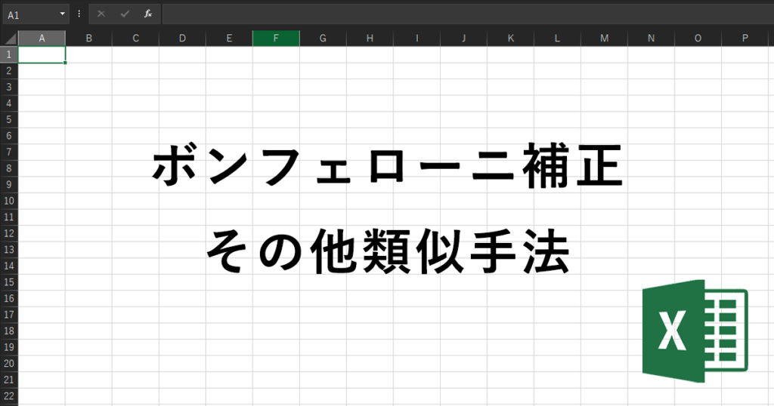Click the Select All corner triangle
This screenshot has height=406, width=774.
pyautogui.click(x=9, y=38)
